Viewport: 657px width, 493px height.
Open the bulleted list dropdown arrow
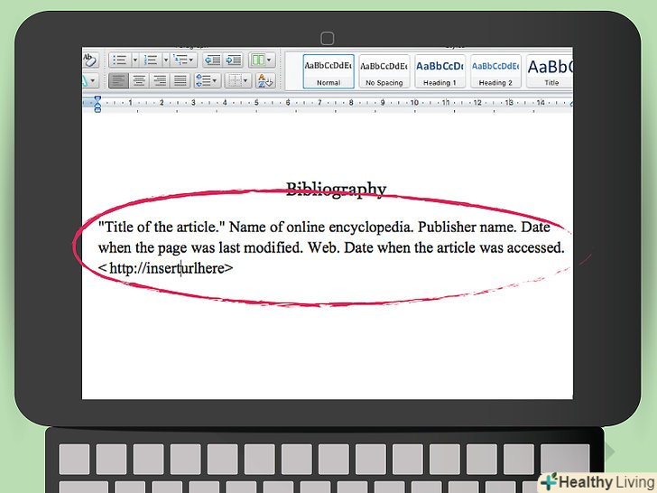(134, 60)
